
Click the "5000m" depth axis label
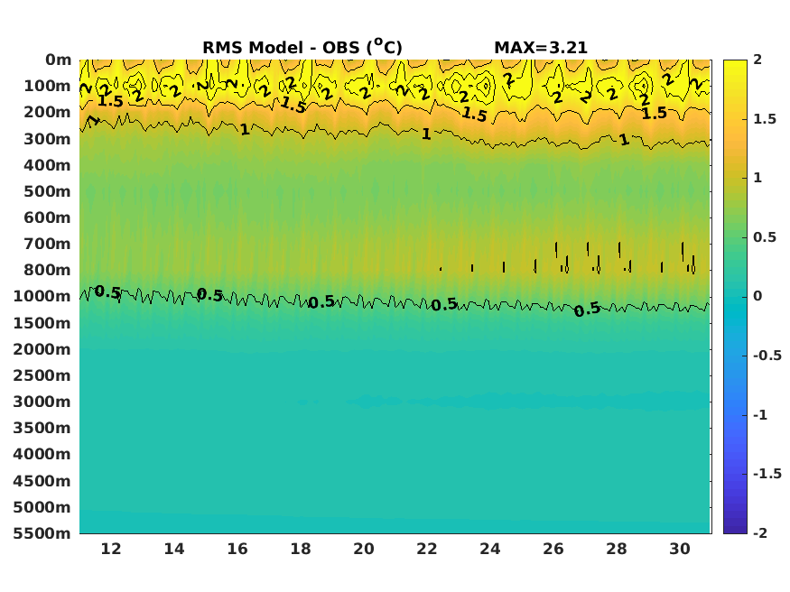click(42, 507)
